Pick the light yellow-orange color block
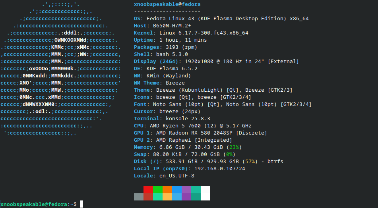Screen dimensions: 378x208 [x=167, y=196]
